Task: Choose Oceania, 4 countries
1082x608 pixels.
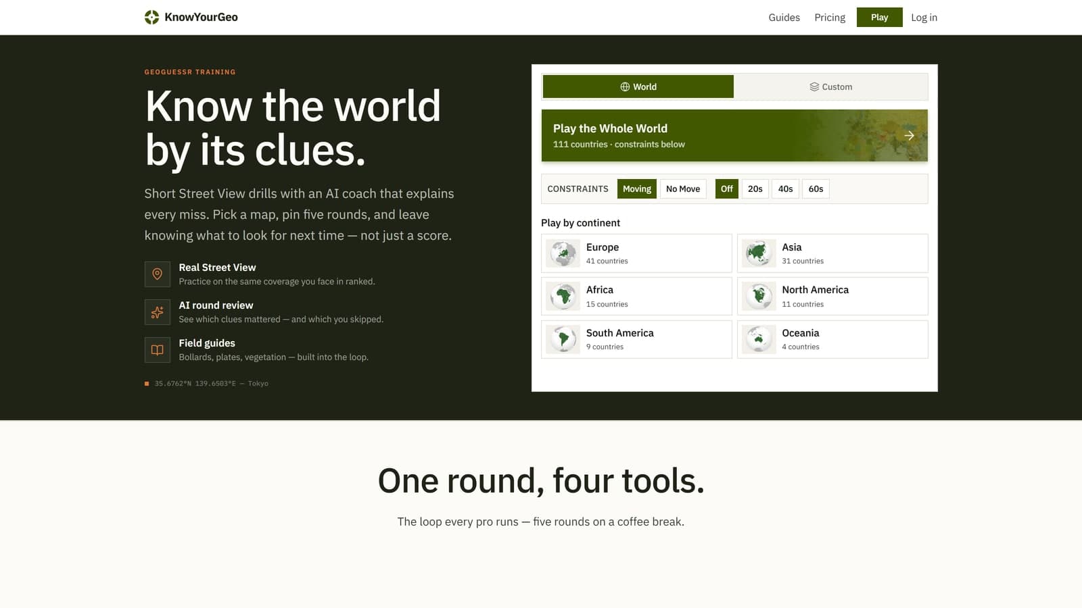Action: click(832, 339)
